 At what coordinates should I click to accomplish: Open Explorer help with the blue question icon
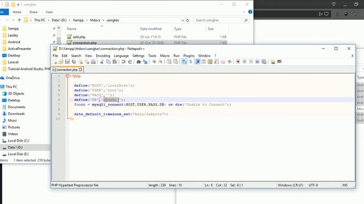click(x=250, y=12)
